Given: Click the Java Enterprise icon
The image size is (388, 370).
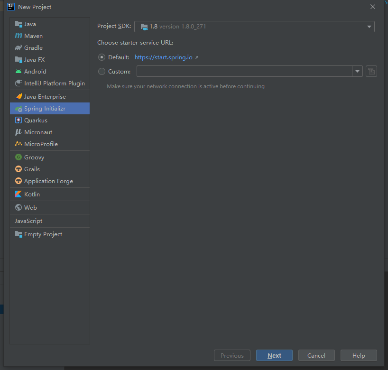Looking at the screenshot, I should (x=18, y=96).
